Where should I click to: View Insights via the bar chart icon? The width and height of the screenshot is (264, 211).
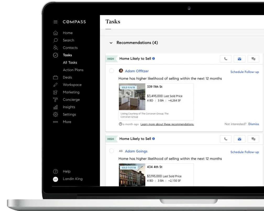tap(55, 107)
